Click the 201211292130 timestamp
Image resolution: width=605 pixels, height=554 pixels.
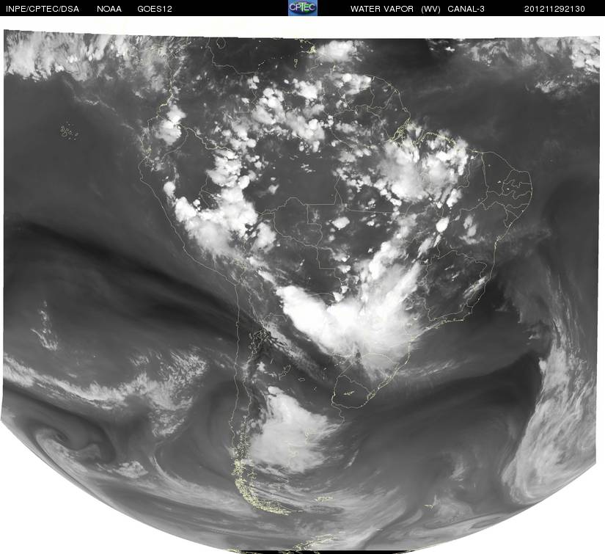click(x=554, y=9)
